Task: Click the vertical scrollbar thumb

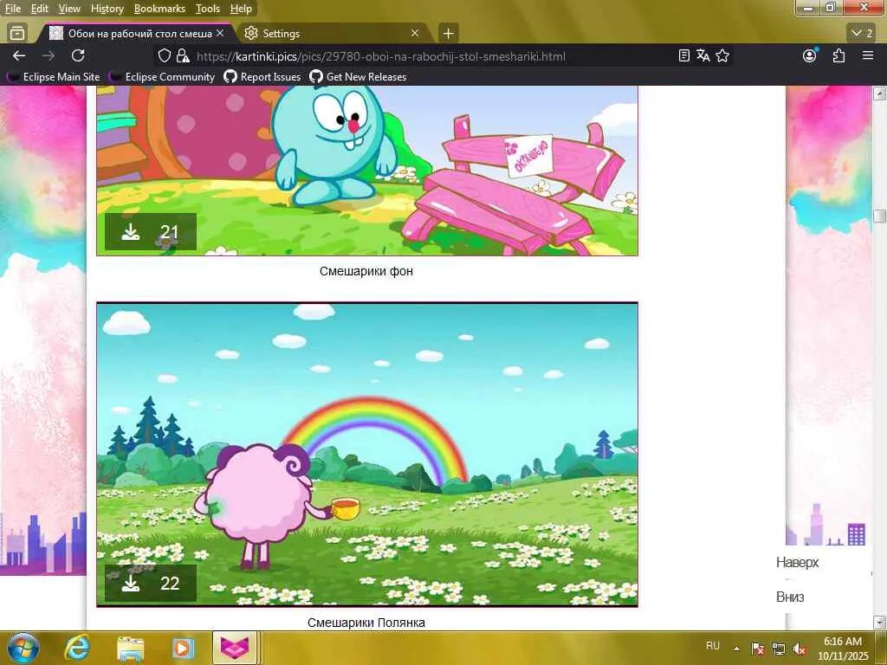Action: pyautogui.click(x=880, y=216)
